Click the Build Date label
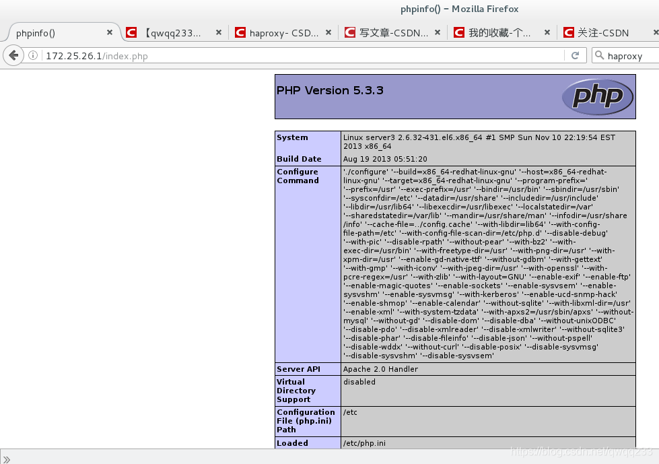Screen dimensions: 659x464 (299, 159)
